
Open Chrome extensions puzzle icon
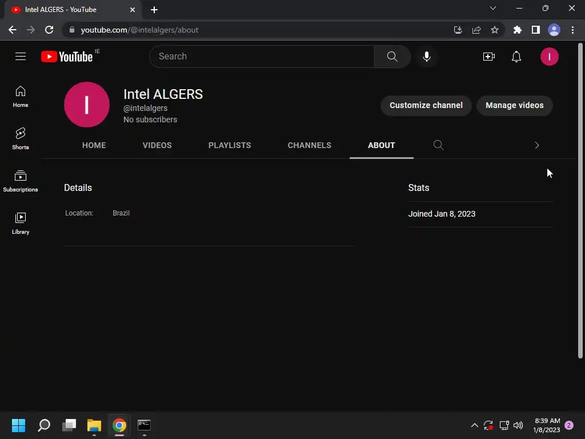tap(518, 30)
